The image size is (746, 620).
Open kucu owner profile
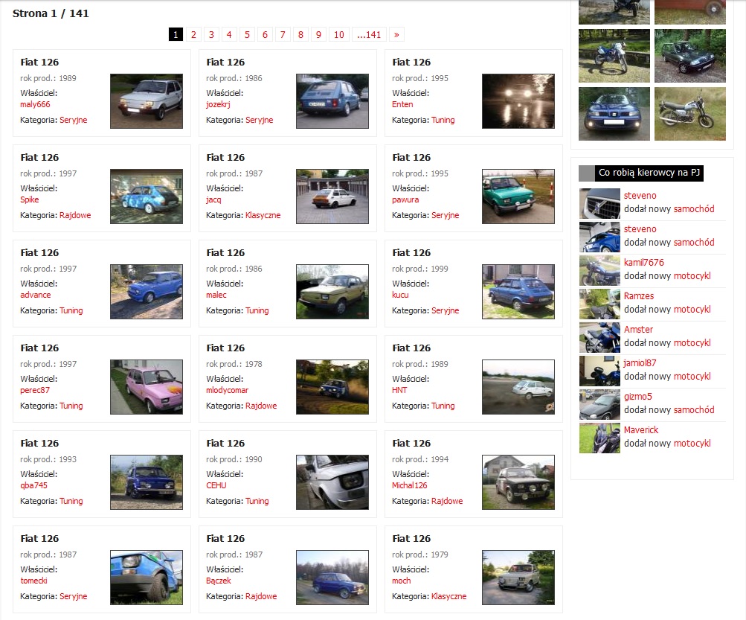(400, 295)
